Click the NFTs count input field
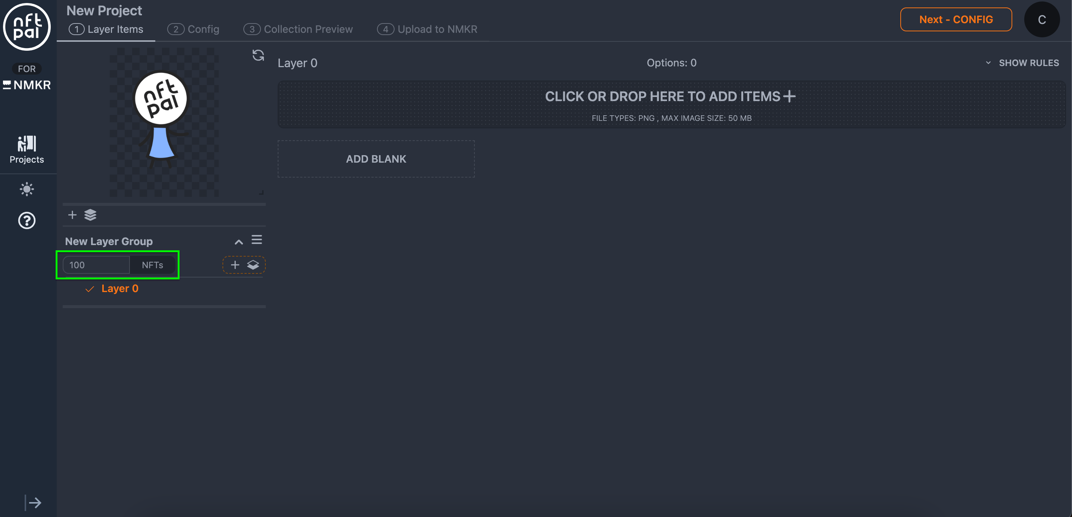The height and width of the screenshot is (517, 1072). pyautogui.click(x=96, y=265)
